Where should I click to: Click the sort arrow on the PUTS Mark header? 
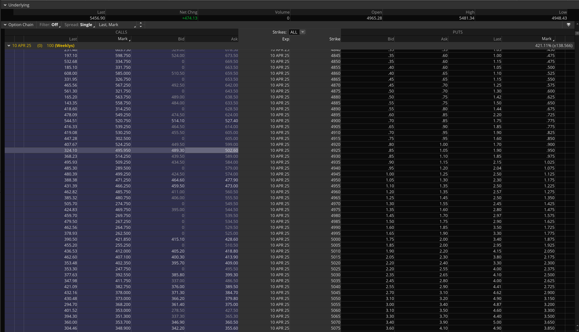pyautogui.click(x=554, y=40)
